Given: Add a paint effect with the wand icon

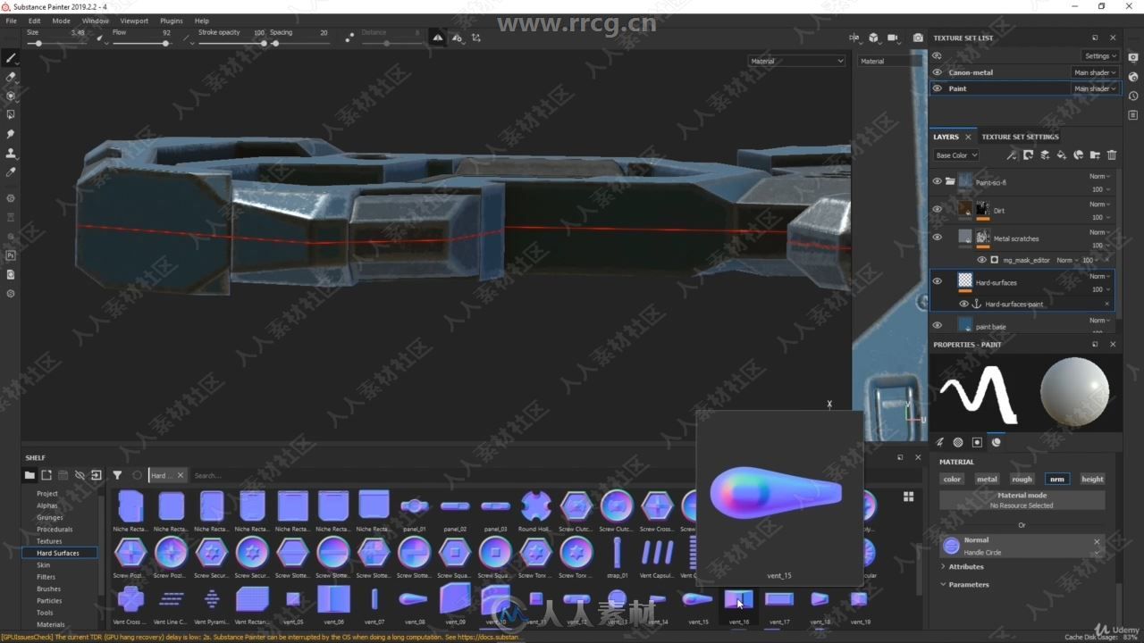Looking at the screenshot, I should pos(1012,155).
